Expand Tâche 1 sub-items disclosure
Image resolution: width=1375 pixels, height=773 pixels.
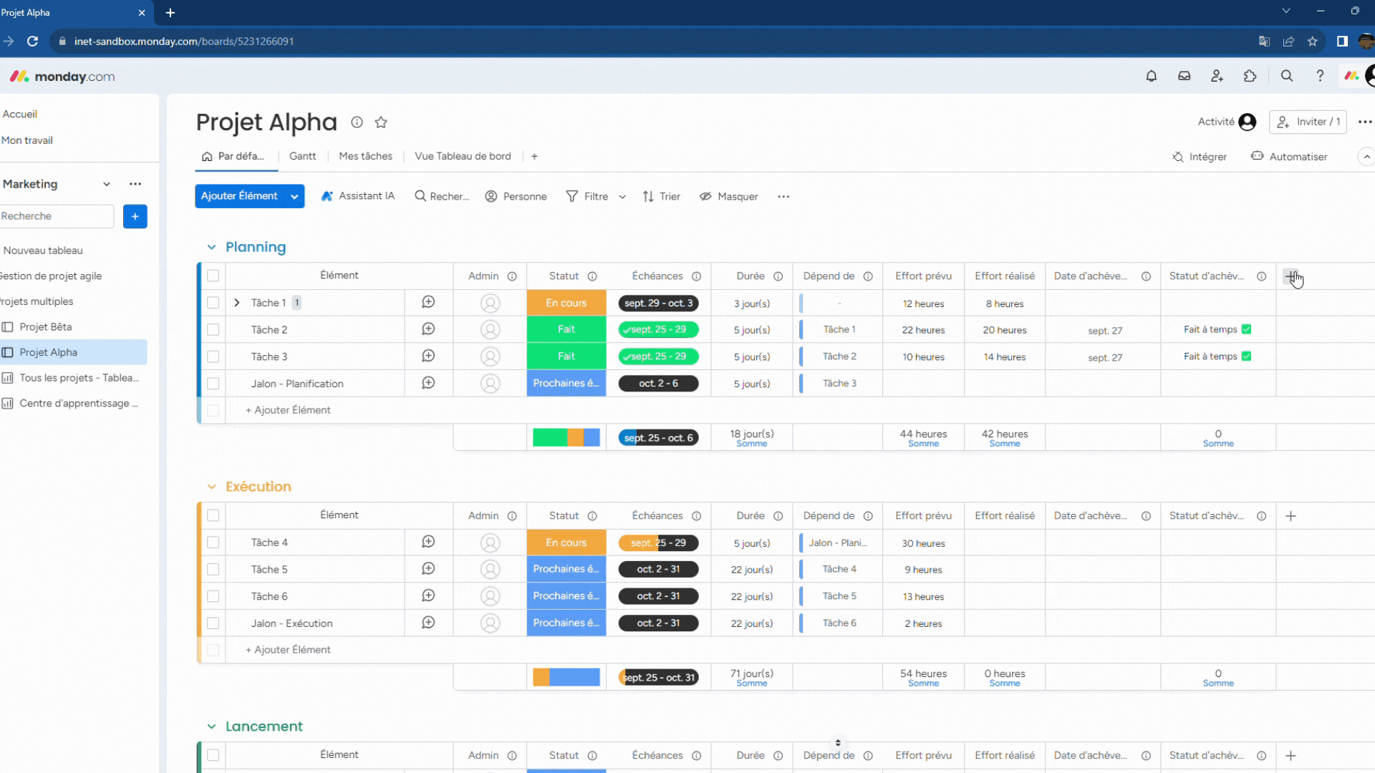tap(237, 303)
